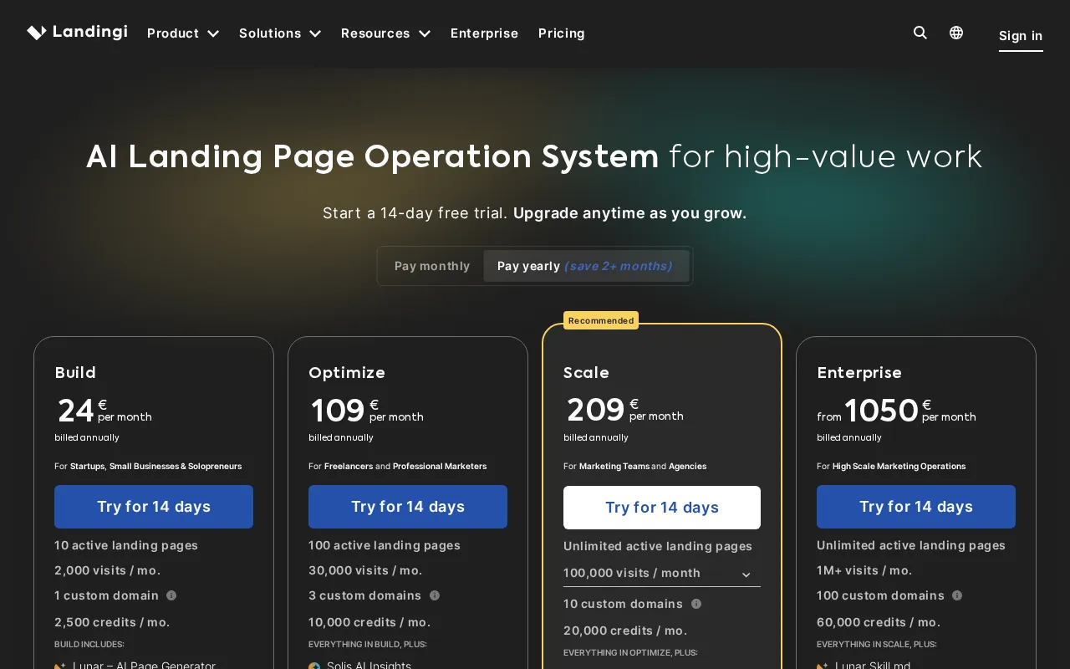
Task: Click the Scale plan title
Action: pyautogui.click(x=586, y=372)
